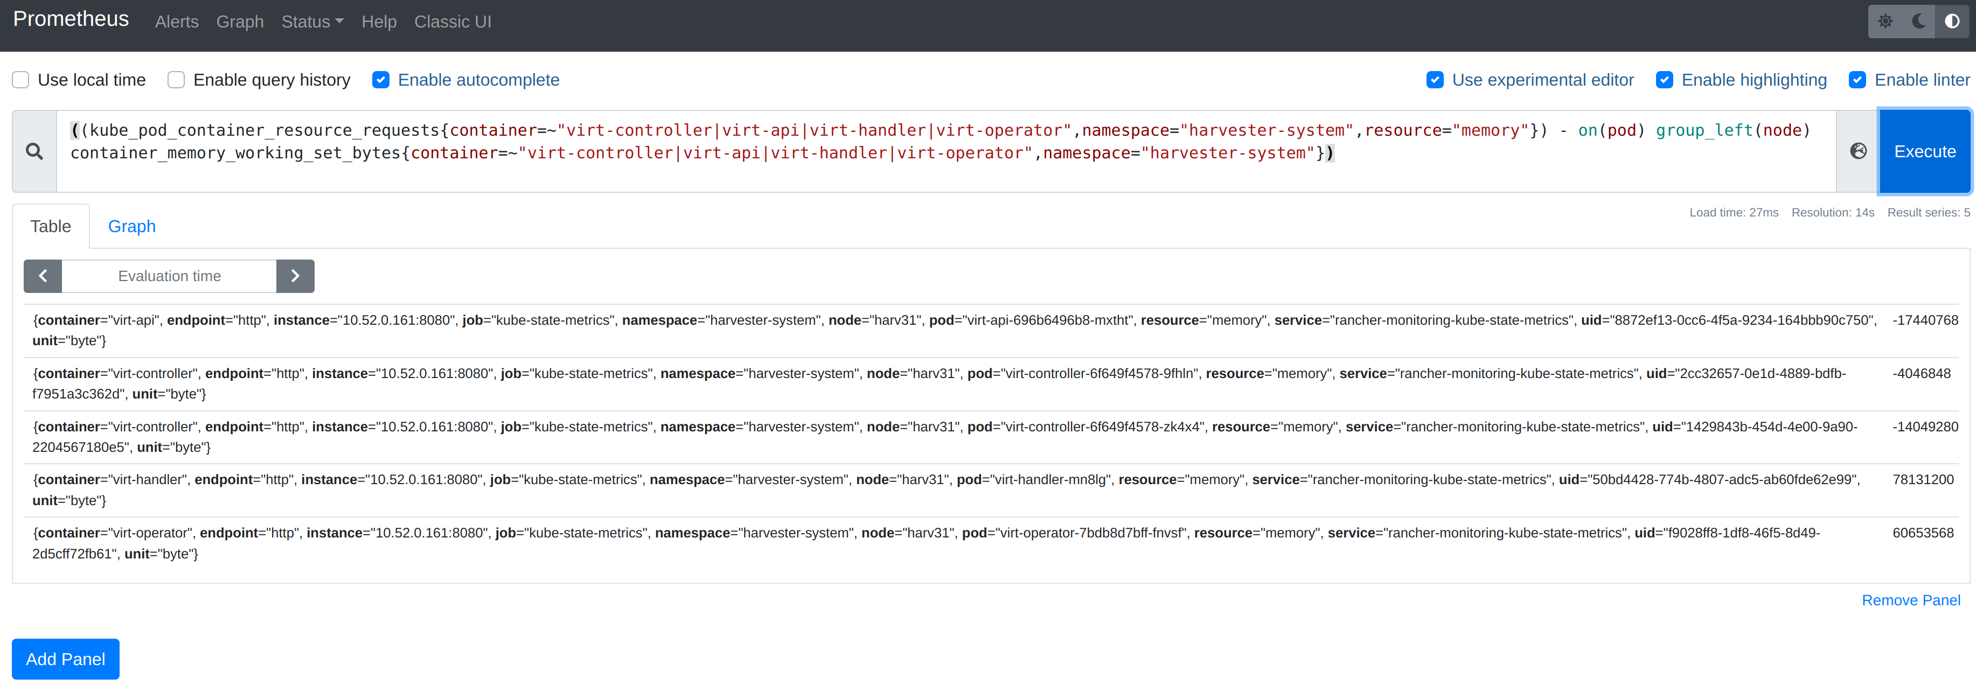Open the Alerts page
The height and width of the screenshot is (685, 1976).
click(177, 22)
